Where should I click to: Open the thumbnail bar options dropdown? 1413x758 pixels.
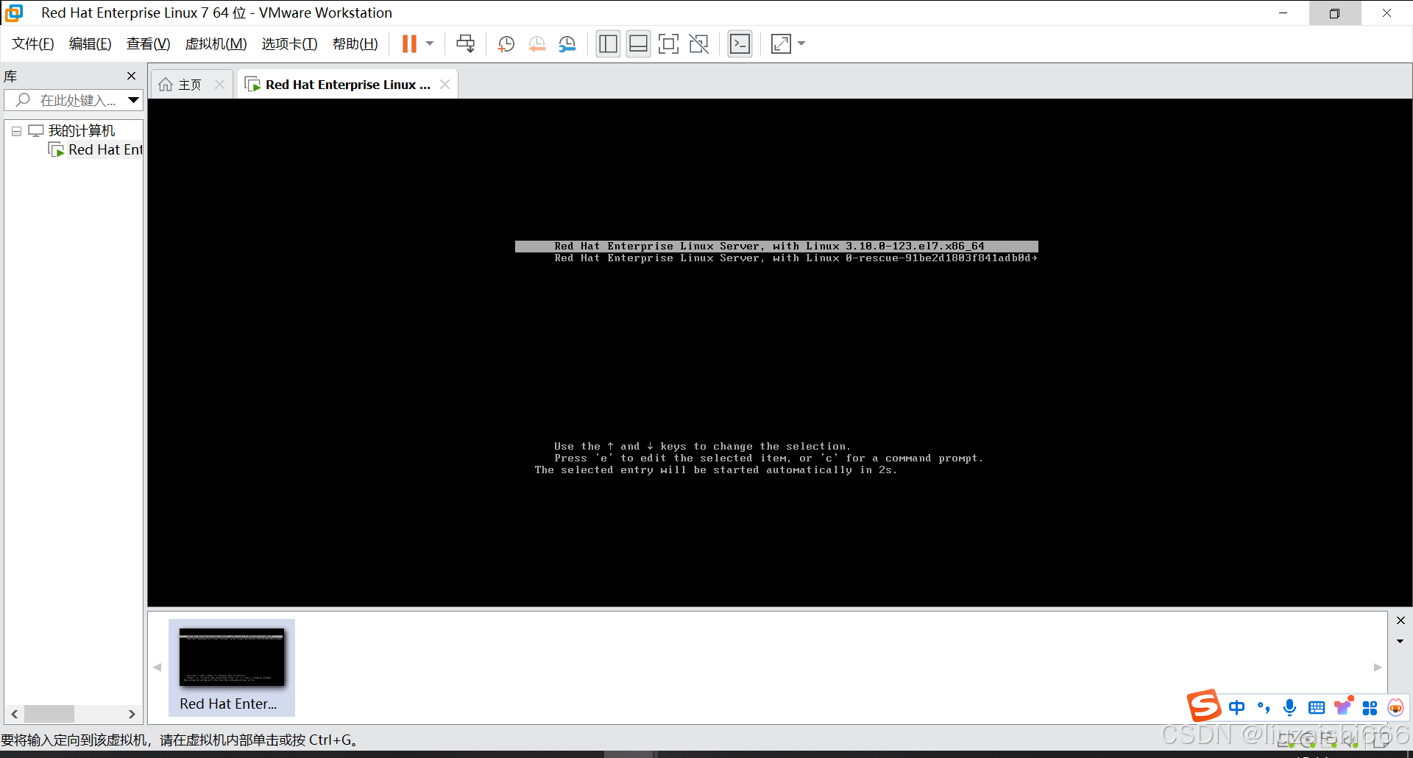point(1400,642)
